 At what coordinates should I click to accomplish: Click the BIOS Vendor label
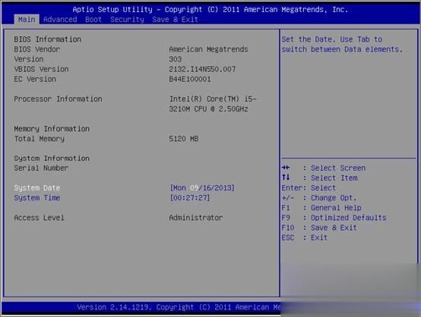coord(37,49)
